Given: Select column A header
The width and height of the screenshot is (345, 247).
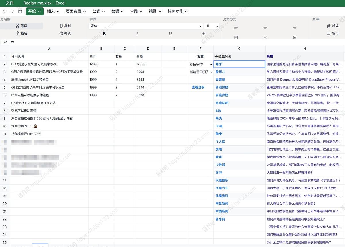Looking at the screenshot, I should (x=49, y=49).
